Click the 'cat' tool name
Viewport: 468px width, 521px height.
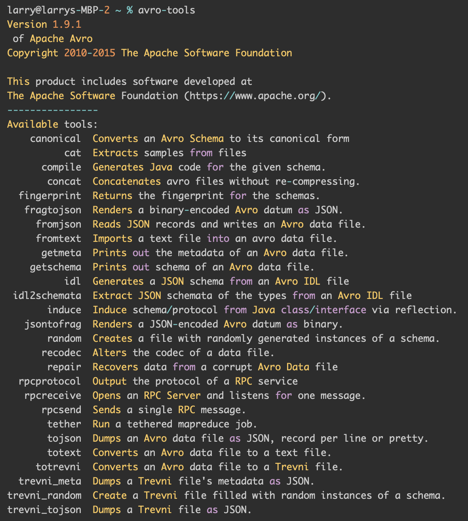(x=73, y=153)
